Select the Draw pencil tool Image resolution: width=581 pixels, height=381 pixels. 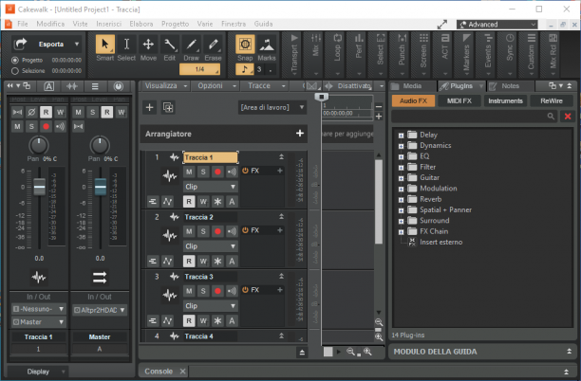(191, 45)
